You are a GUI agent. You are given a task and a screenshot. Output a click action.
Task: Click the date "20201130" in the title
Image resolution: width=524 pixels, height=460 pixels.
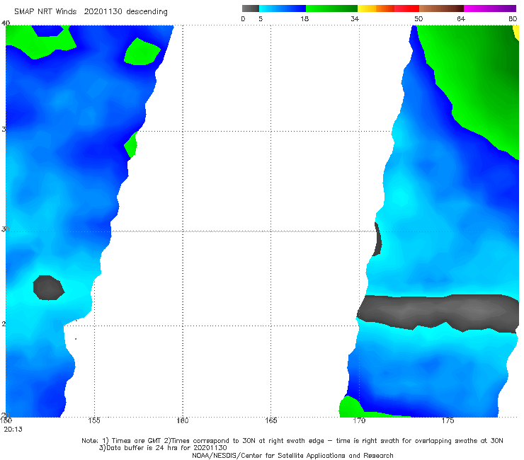[103, 11]
